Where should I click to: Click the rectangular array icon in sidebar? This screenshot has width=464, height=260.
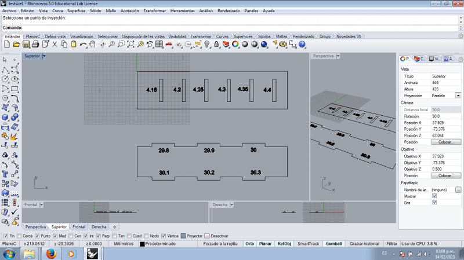pos(5,203)
